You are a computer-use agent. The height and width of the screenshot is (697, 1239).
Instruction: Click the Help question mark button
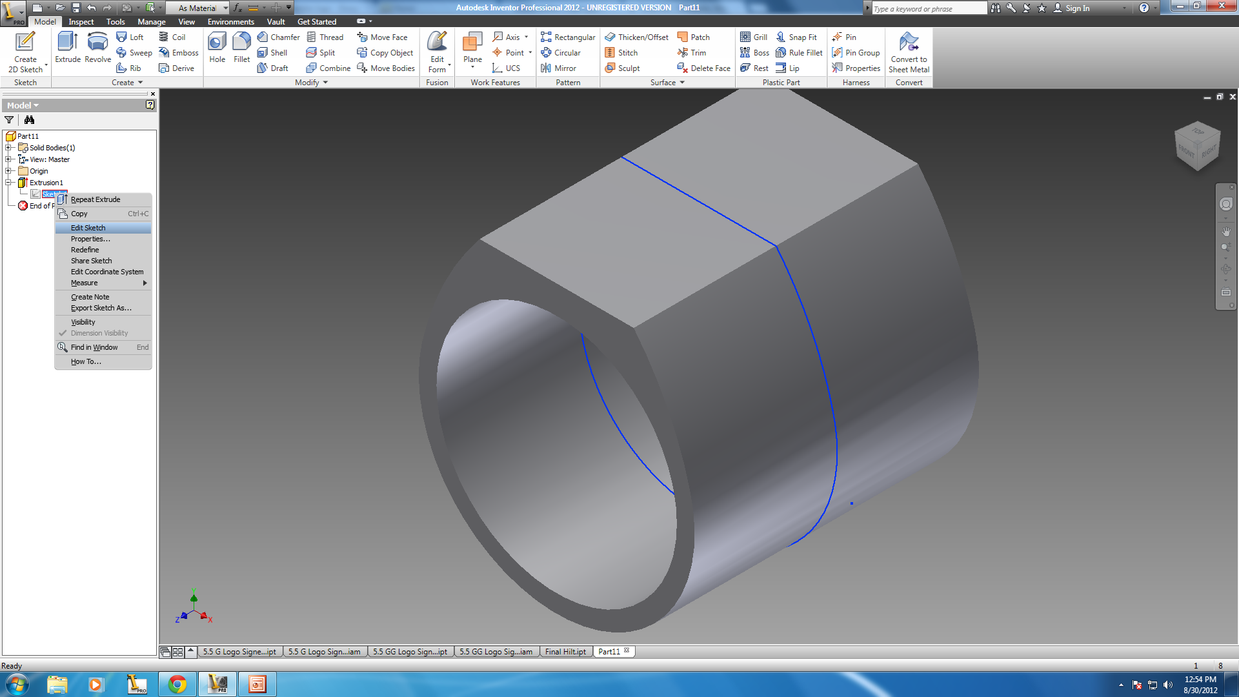(1143, 8)
